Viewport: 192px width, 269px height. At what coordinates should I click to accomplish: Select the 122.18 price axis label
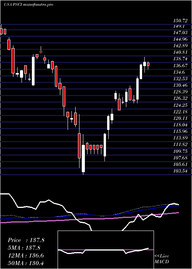[x=180, y=112]
